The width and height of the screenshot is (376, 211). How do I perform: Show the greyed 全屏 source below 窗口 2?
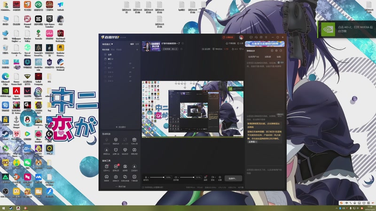130,63
